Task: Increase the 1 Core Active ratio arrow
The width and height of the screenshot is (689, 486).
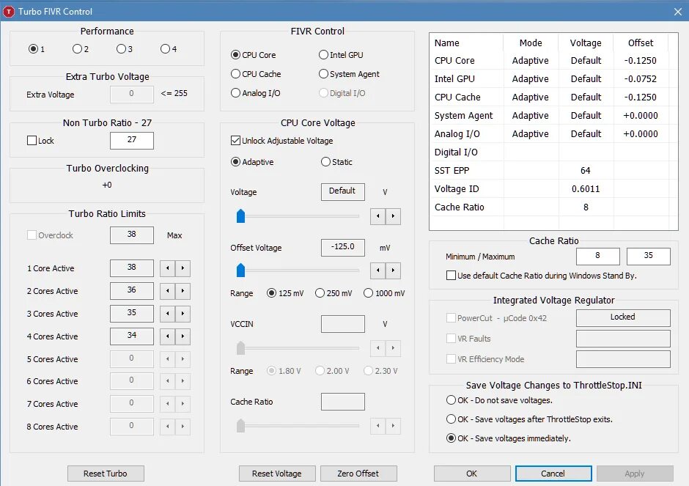Action: coord(183,268)
